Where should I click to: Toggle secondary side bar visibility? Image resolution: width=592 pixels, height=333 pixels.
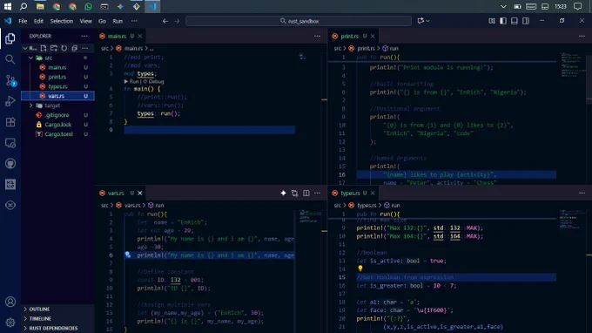click(526, 21)
